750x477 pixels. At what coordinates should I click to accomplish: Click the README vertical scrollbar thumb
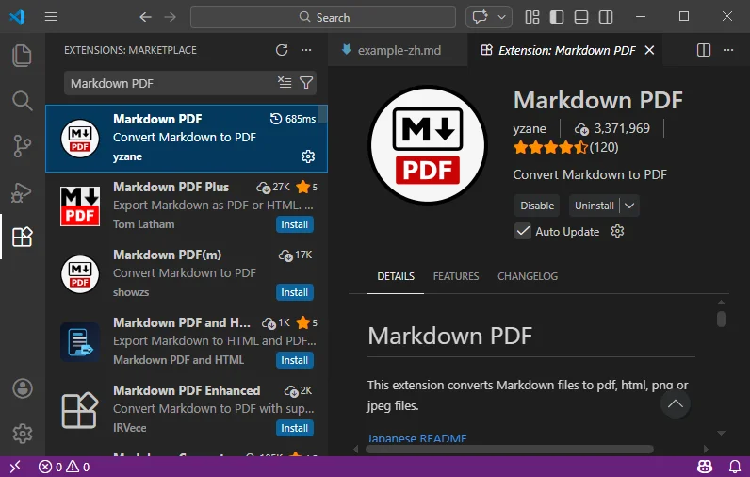coord(722,320)
